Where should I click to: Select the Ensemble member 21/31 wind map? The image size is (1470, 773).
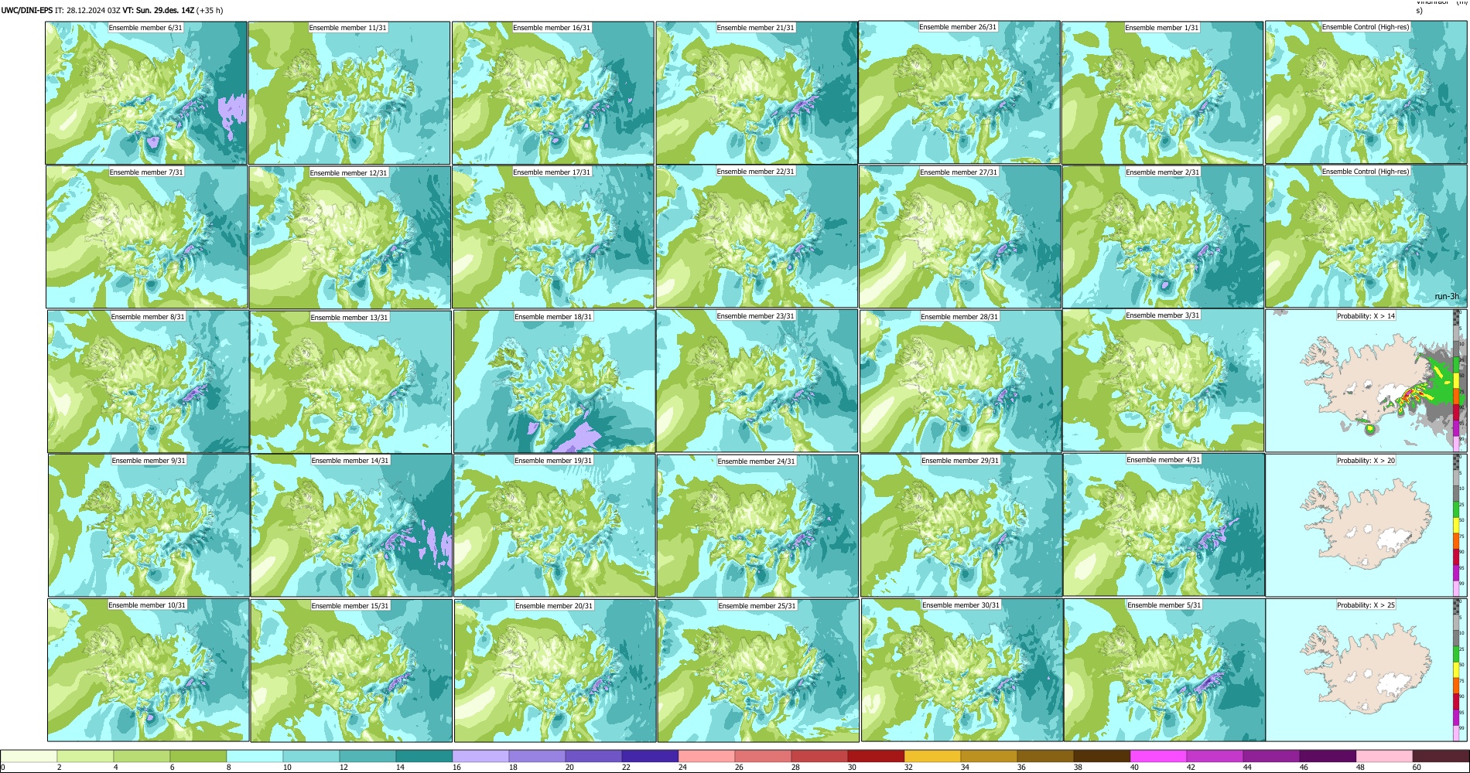(x=757, y=93)
